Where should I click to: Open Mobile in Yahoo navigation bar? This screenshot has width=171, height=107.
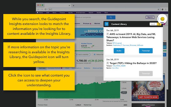[99, 13]
